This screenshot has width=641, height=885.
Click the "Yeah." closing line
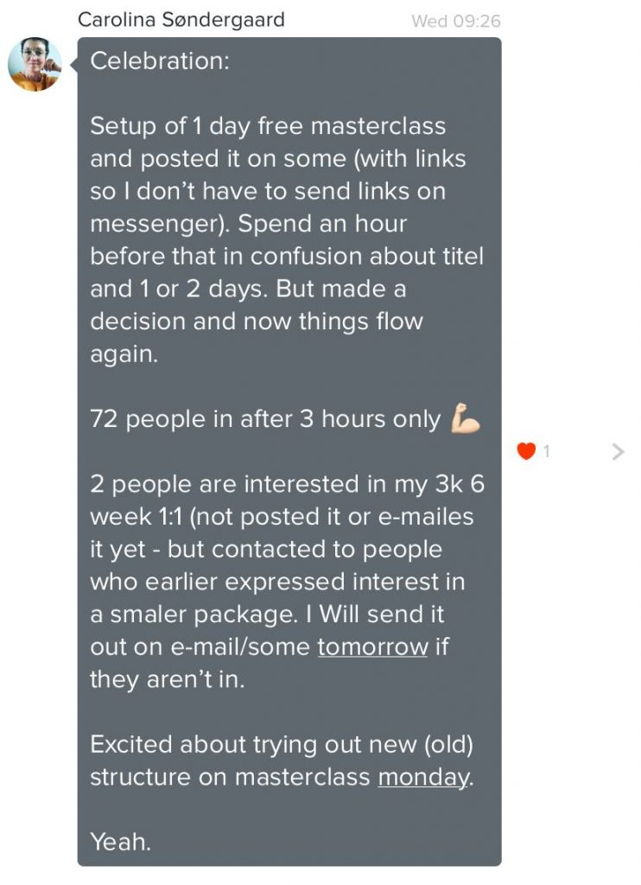(x=120, y=841)
